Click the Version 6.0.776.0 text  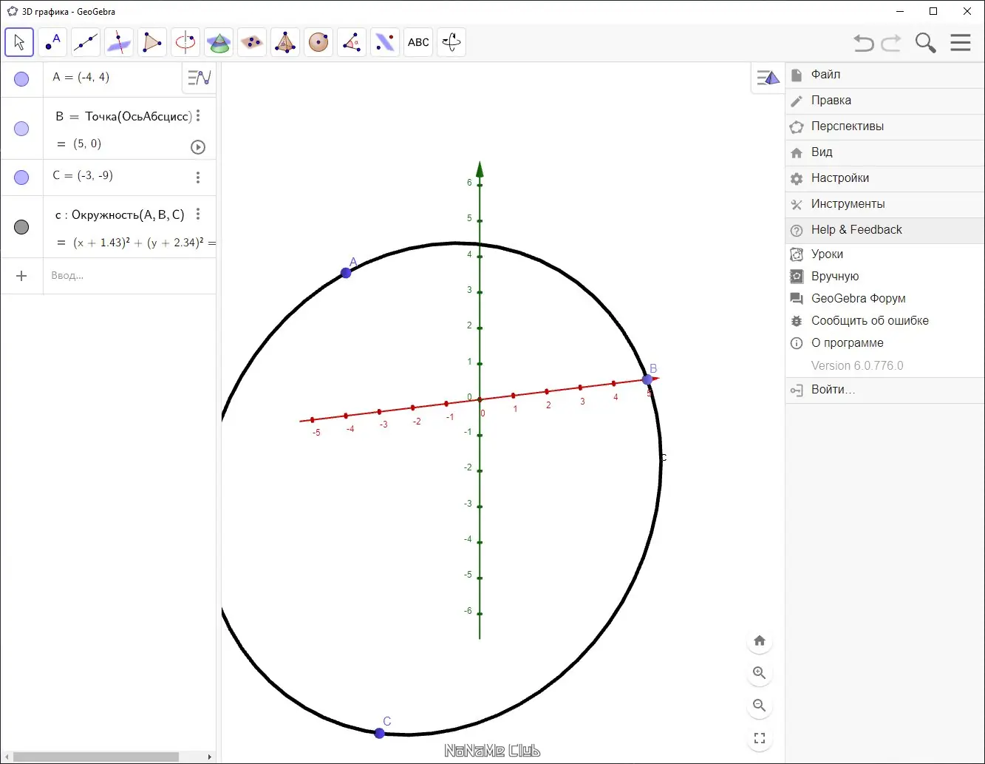point(857,366)
